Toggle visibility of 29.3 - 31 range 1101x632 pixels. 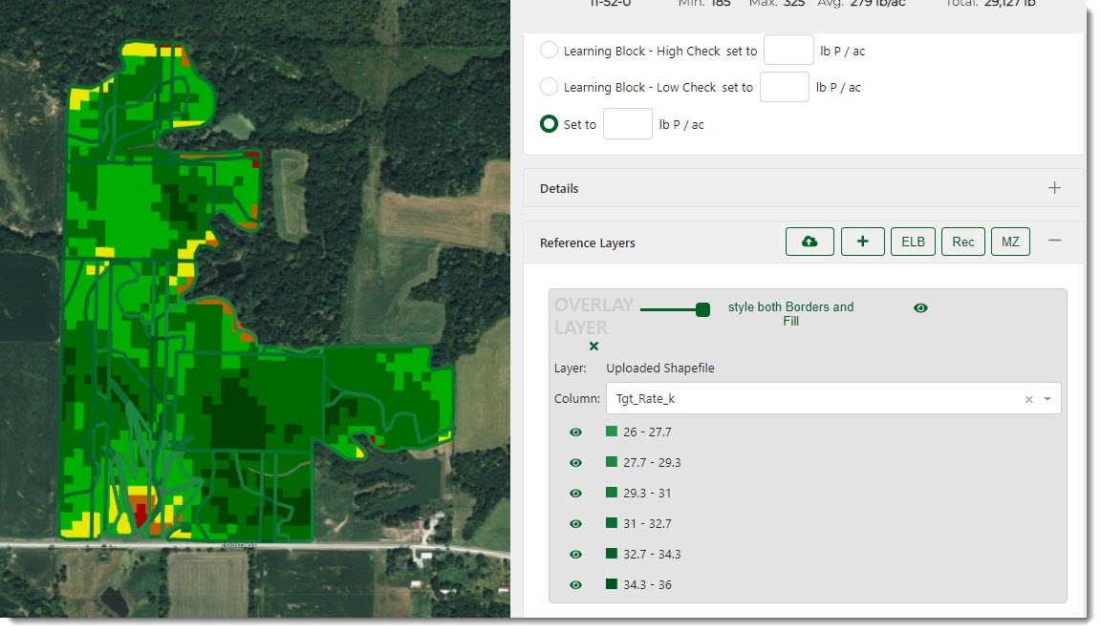point(575,494)
